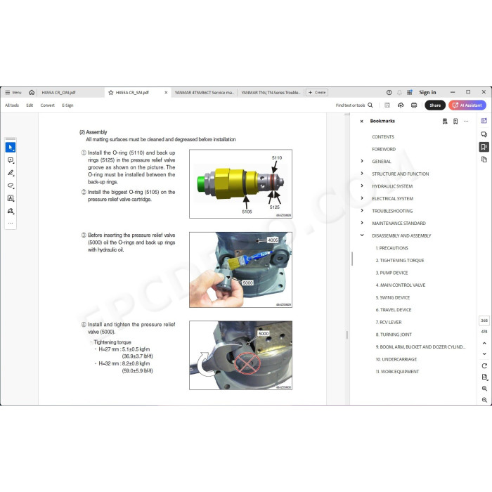Open 1. PRECAUTIONS bookmark

pyautogui.click(x=392, y=248)
